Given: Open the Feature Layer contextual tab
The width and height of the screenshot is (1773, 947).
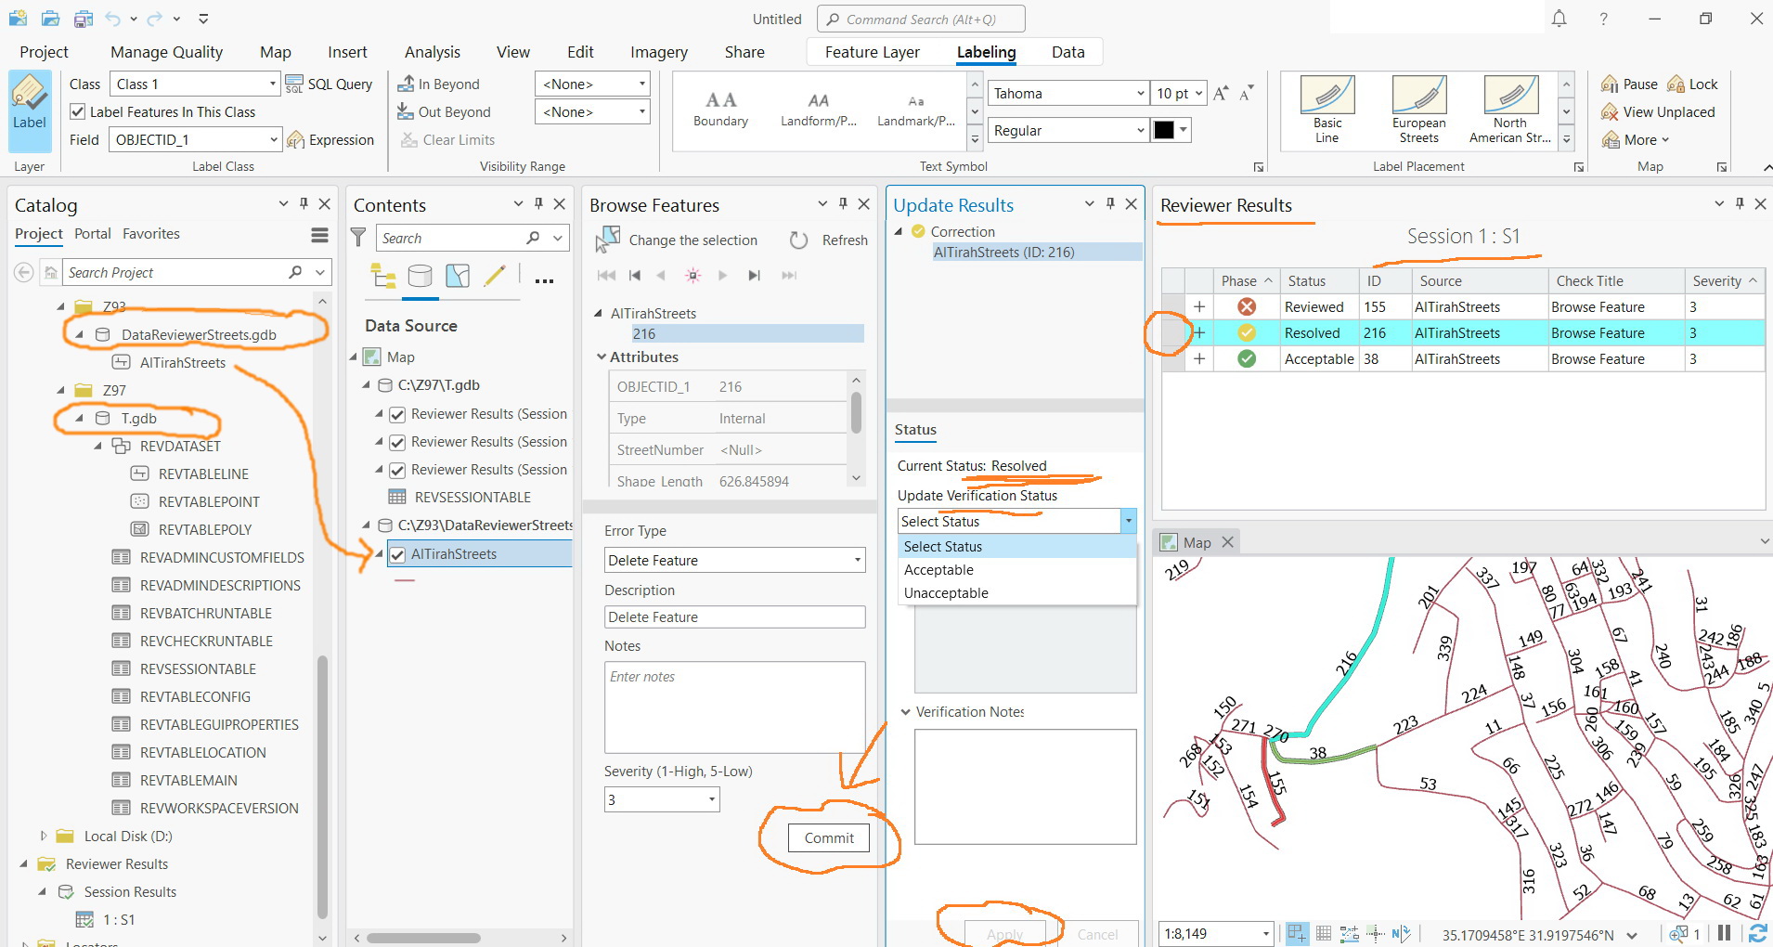Looking at the screenshot, I should [x=871, y=52].
